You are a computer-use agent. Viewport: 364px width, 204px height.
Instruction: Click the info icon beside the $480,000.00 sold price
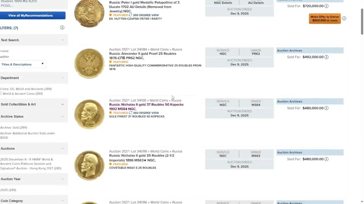(x=326, y=108)
